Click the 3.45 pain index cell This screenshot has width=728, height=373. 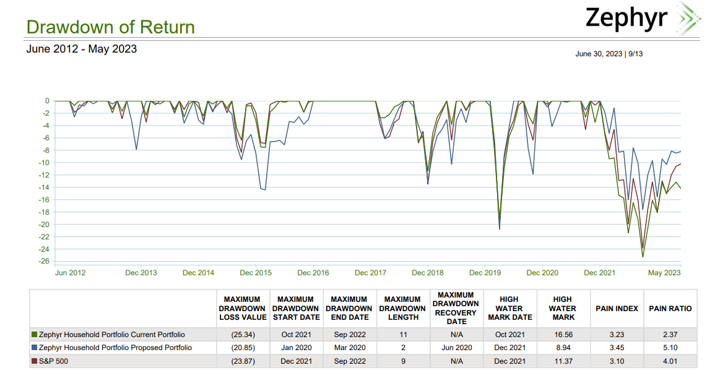tap(617, 348)
